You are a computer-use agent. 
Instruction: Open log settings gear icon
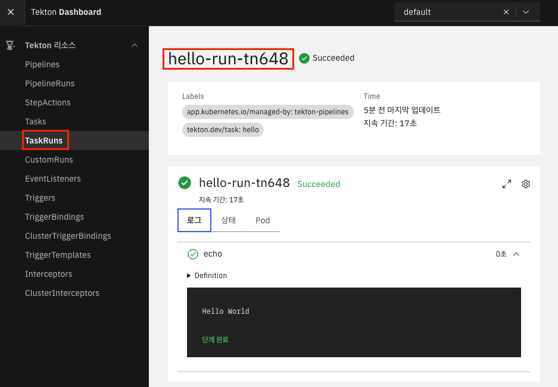(526, 184)
